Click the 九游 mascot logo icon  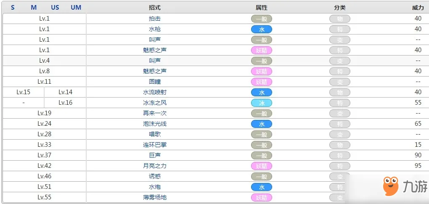click(x=390, y=185)
